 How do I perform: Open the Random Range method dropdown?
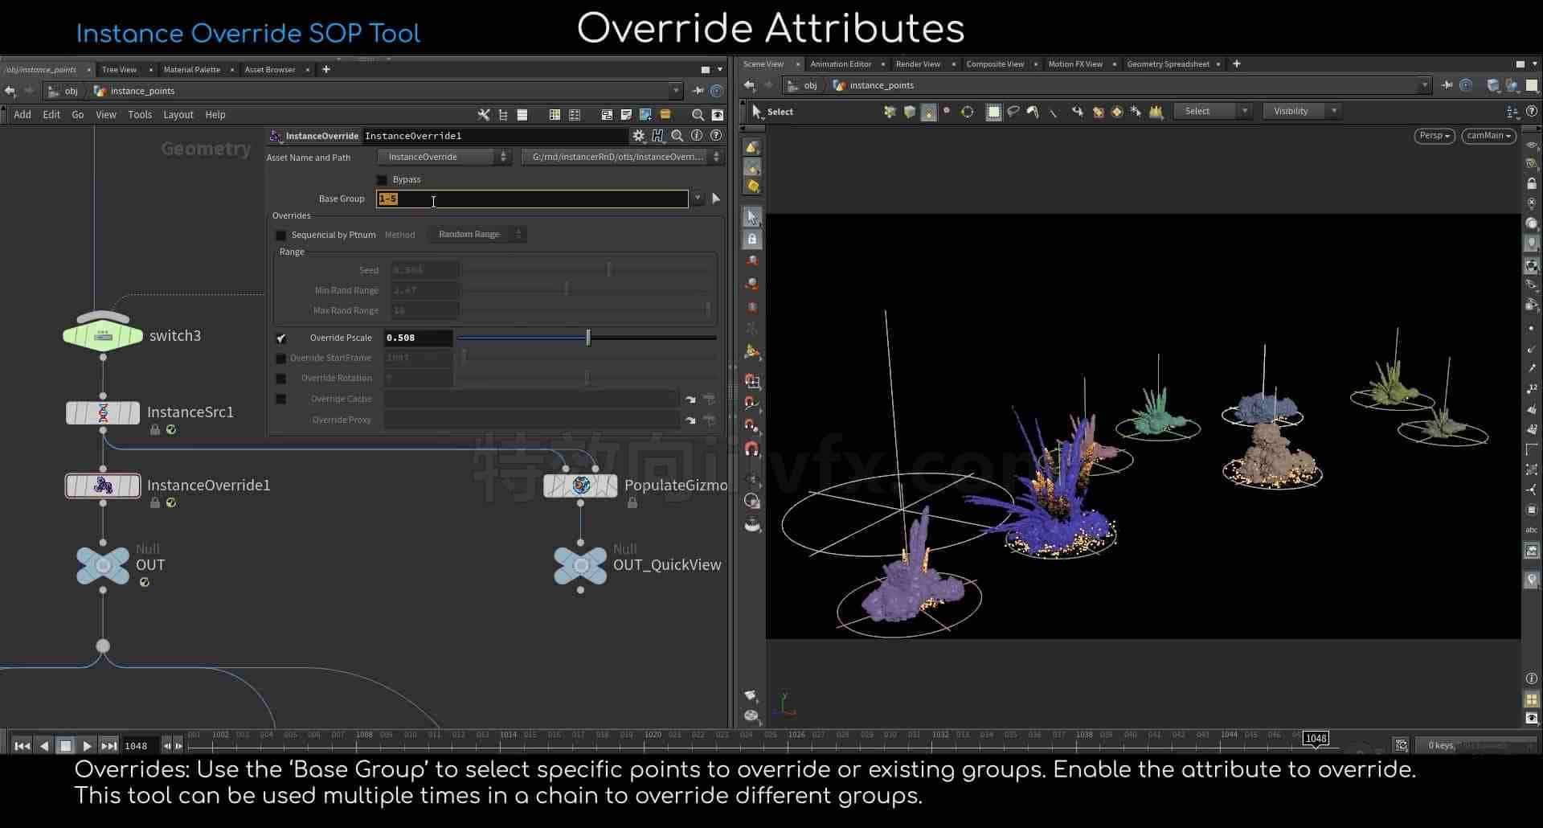coord(478,234)
